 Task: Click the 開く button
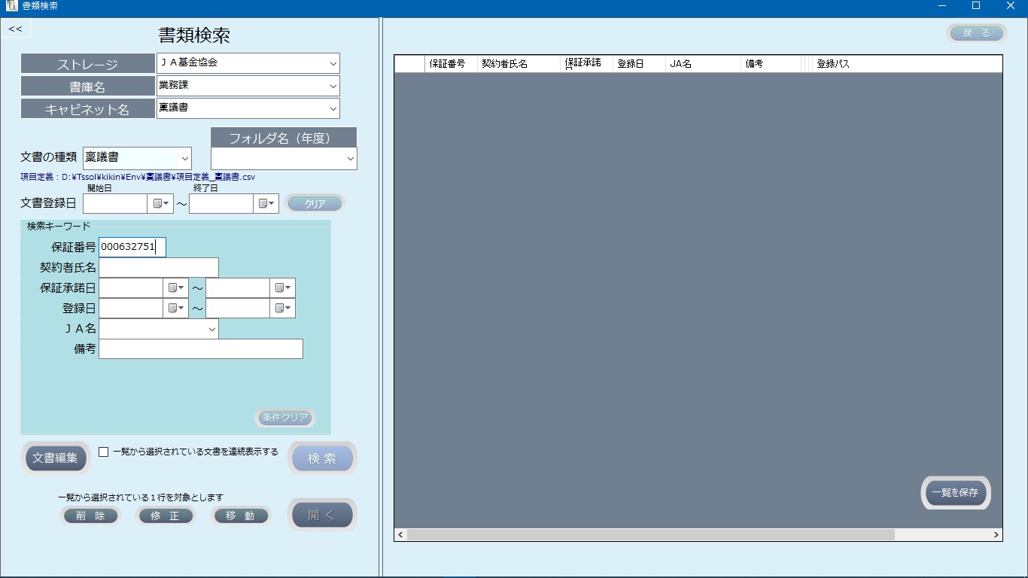[322, 515]
